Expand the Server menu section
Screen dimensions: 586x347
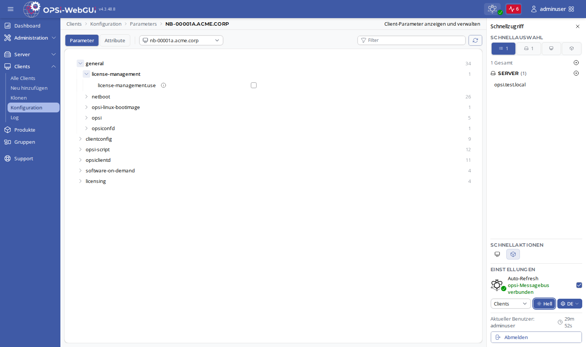pyautogui.click(x=30, y=54)
